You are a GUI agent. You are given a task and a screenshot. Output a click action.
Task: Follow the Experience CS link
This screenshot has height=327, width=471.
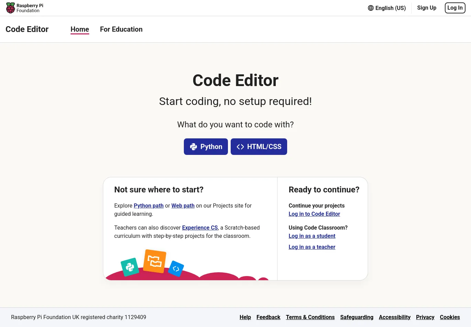point(200,228)
